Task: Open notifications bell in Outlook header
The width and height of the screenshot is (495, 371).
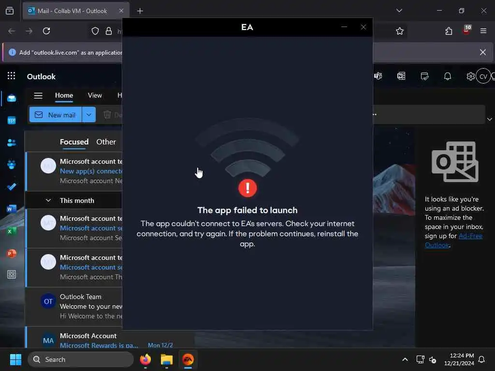Action: coord(448,76)
